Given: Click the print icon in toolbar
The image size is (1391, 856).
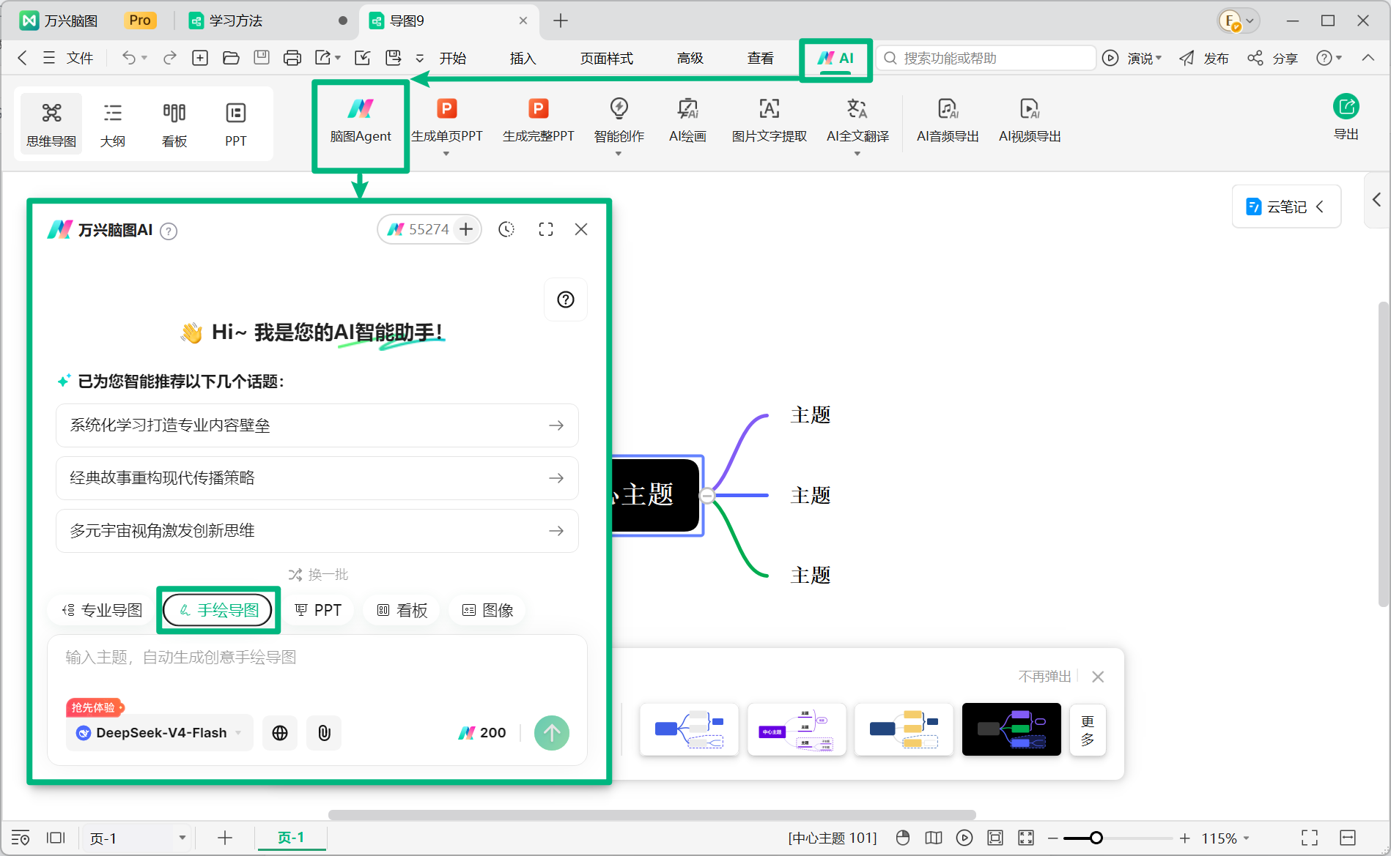Looking at the screenshot, I should pos(292,58).
